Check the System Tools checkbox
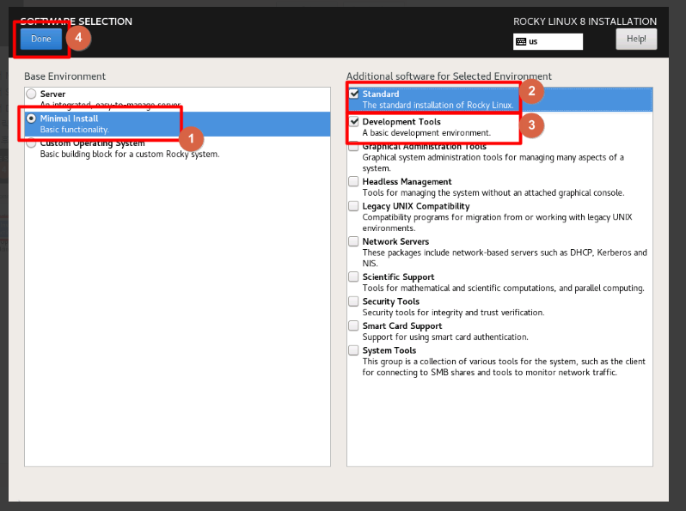 pyautogui.click(x=353, y=350)
